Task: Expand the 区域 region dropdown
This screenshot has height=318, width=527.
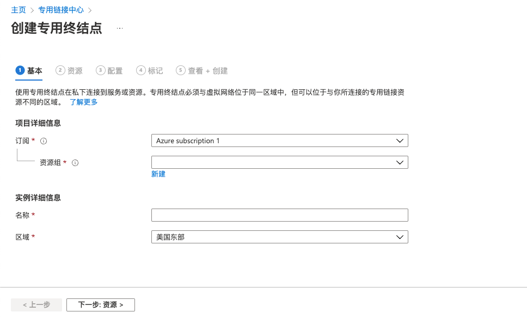Action: point(279,237)
